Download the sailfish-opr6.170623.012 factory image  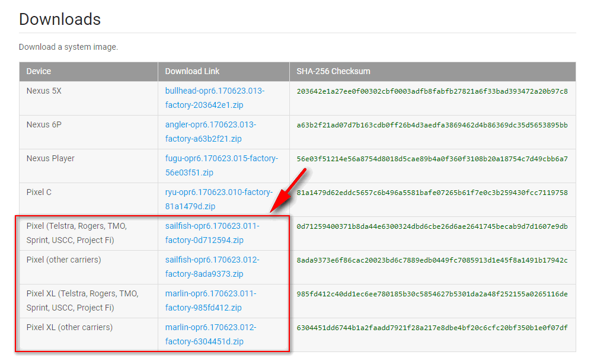click(212, 267)
